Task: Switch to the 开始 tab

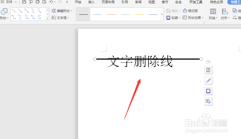Action: (78, 2)
